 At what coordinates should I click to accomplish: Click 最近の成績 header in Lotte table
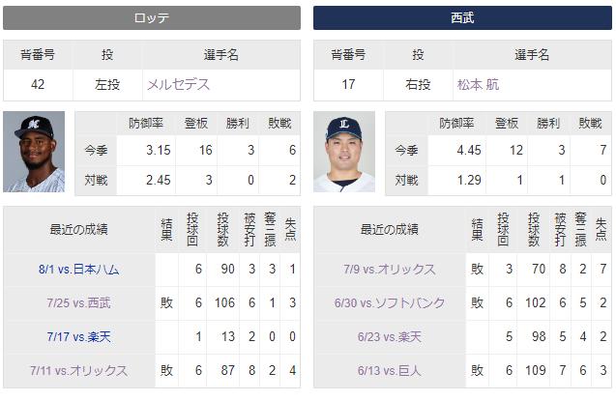(79, 229)
